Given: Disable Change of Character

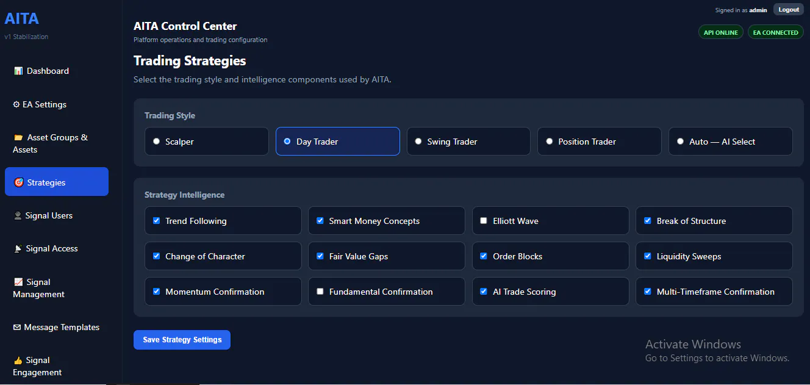Looking at the screenshot, I should pyautogui.click(x=156, y=256).
